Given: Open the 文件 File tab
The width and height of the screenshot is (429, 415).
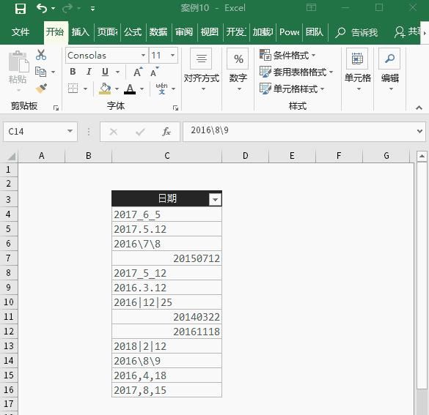Looking at the screenshot, I should point(21,32).
